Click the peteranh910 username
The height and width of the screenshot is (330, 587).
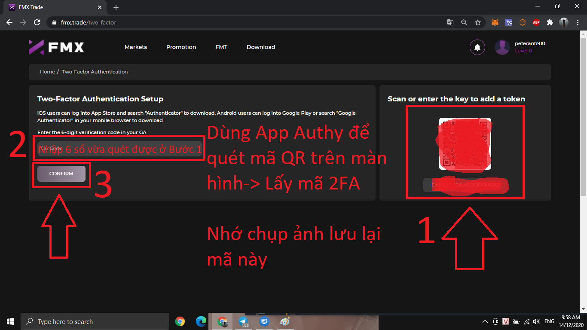click(530, 44)
